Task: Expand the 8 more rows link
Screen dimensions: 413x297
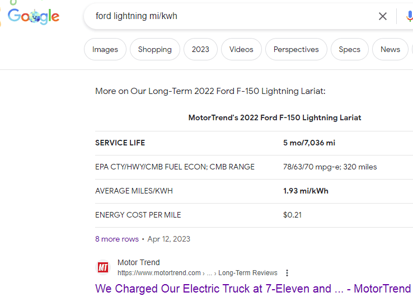Action: point(117,239)
